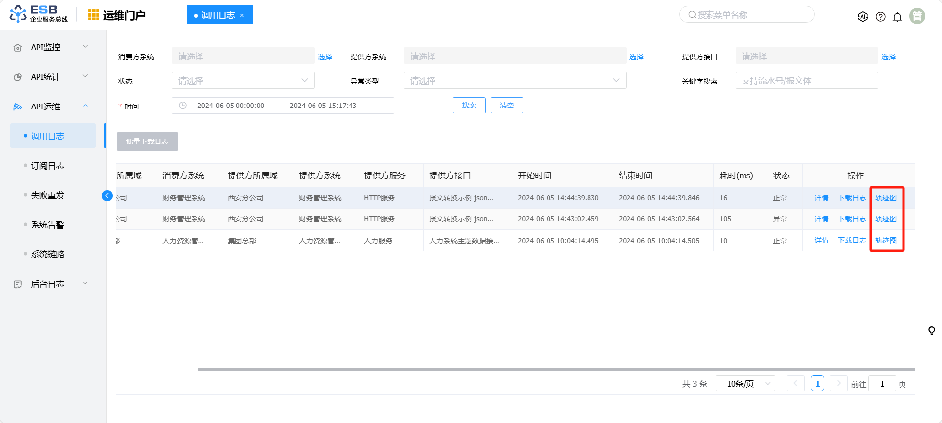Click the orange grid portal icon
This screenshot has height=423, width=942.
tap(93, 15)
